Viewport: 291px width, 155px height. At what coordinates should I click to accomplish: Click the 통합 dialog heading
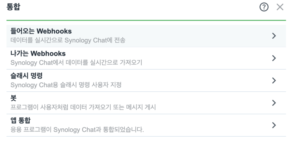(13, 7)
